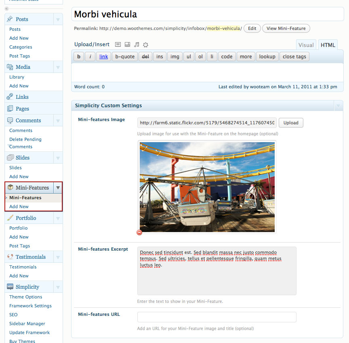This screenshot has height=343, width=349.
Task: Click the Mini-features Excerpt textarea
Action: [217, 271]
